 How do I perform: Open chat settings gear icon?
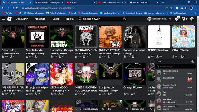(x=192, y=62)
